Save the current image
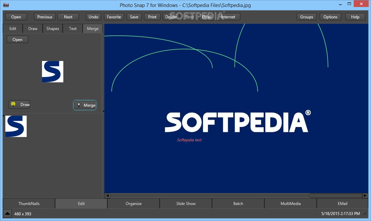Image resolution: width=371 pixels, height=221 pixels. coord(134,17)
